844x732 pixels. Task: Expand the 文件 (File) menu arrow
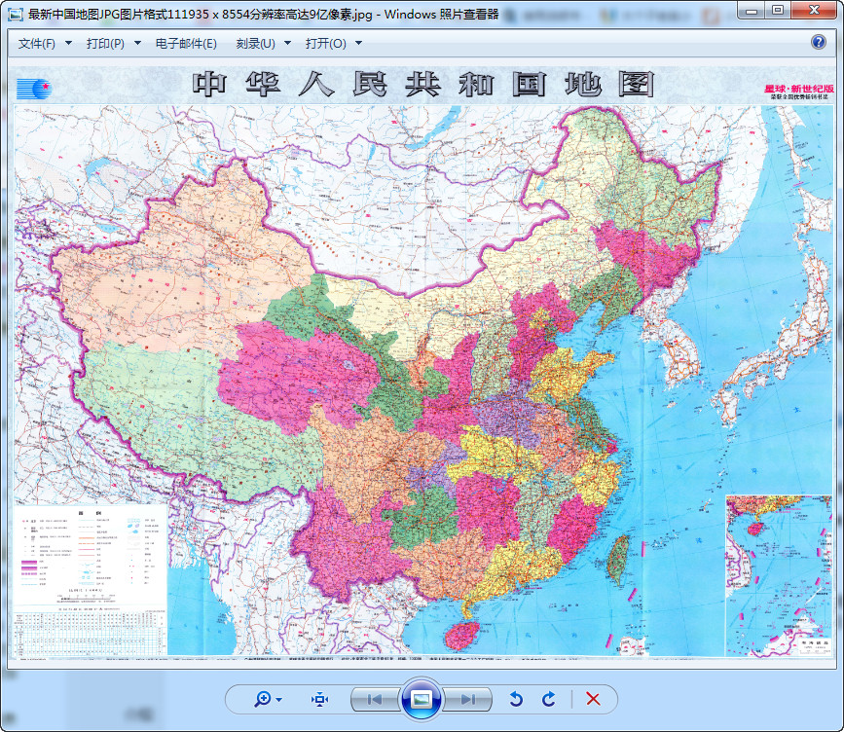[x=67, y=43]
